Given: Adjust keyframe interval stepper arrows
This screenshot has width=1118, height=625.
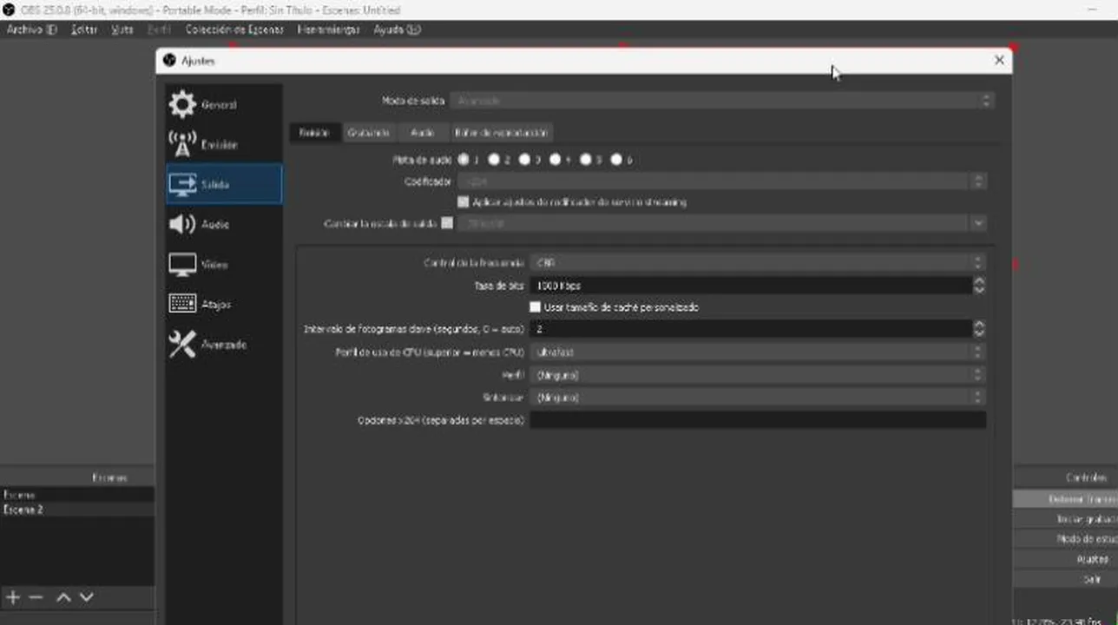Looking at the screenshot, I should pos(979,329).
